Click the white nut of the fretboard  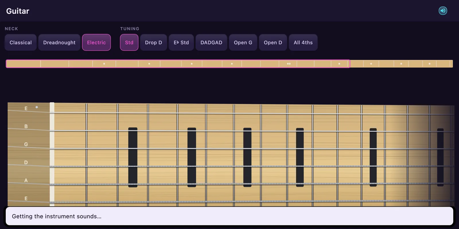click(52, 154)
